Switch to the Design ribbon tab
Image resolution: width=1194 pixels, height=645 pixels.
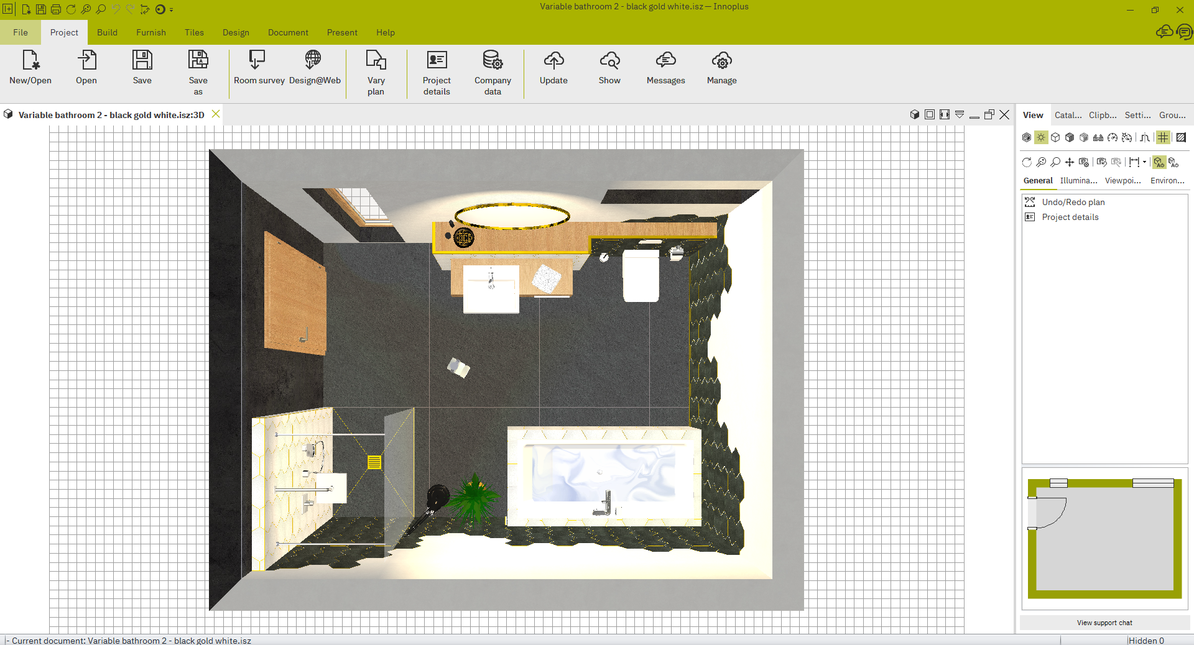point(236,32)
